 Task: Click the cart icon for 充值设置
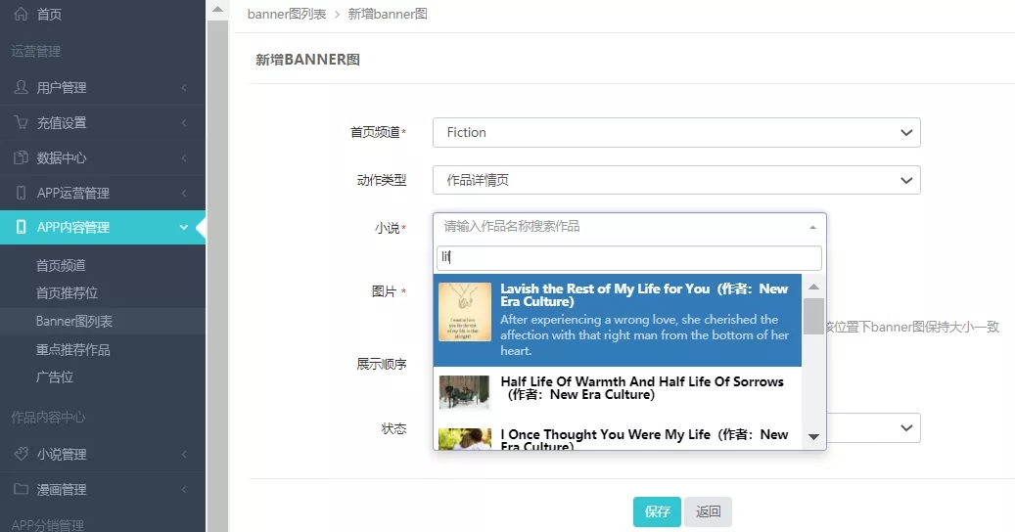[21, 122]
